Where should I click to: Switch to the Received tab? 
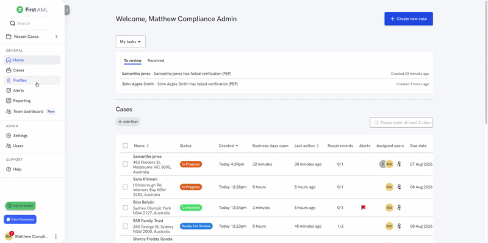point(156,60)
